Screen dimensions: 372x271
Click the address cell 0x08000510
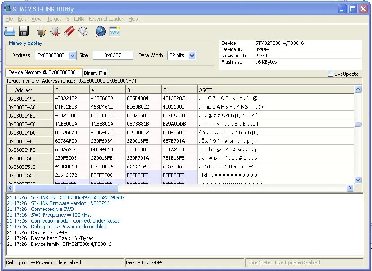click(x=30, y=167)
